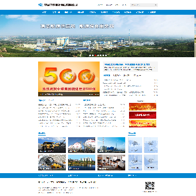196x196 pixels.
Task: Click the hero banner reading 清洁能源供应商
Action: tap(97, 36)
